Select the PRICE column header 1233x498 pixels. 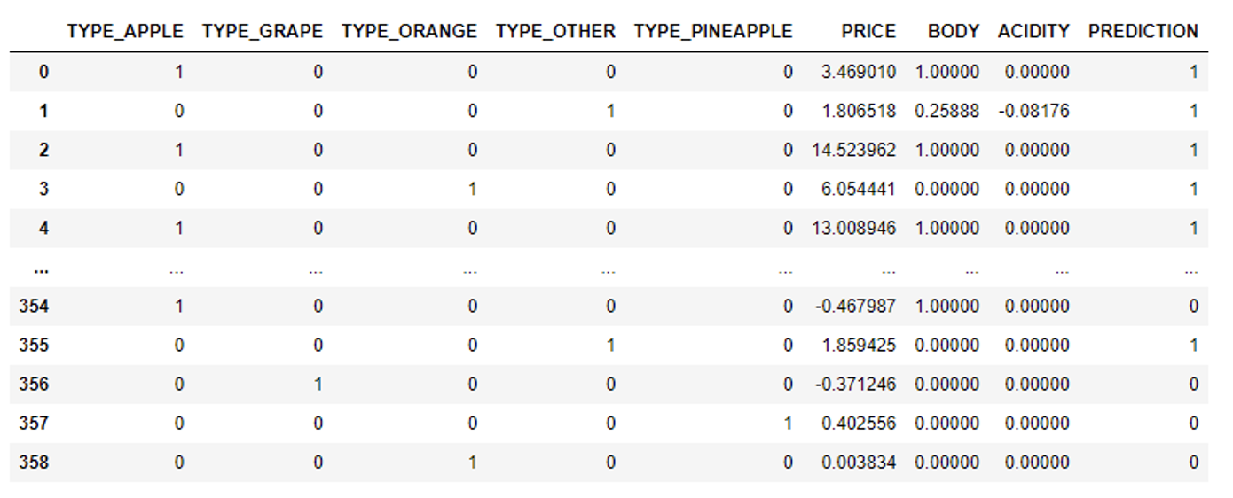[868, 31]
